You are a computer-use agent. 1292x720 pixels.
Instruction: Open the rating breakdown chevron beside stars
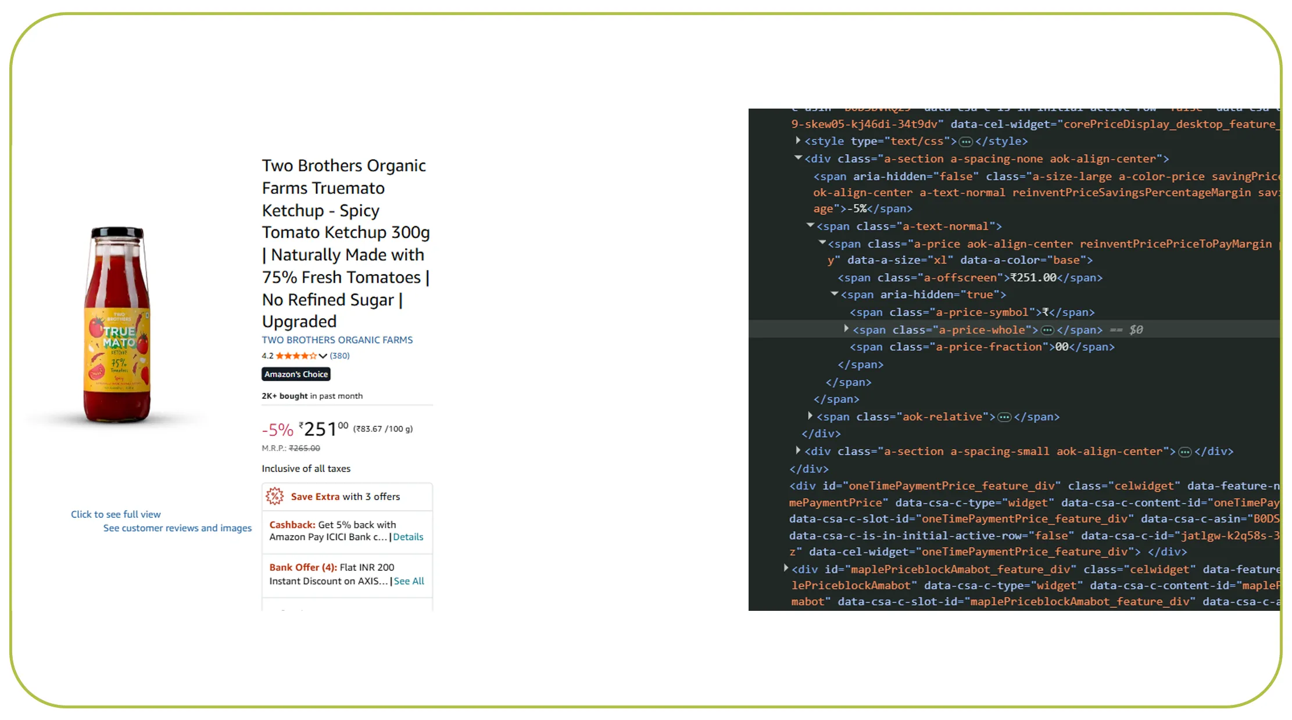[323, 356]
